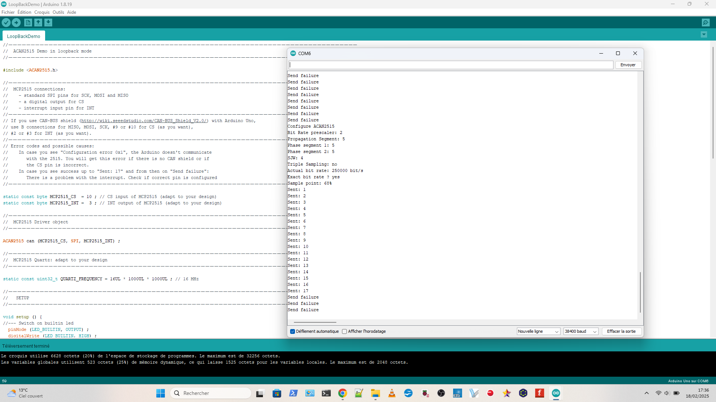The width and height of the screenshot is (716, 402).
Task: Open the tab options dropdown arrow
Action: click(704, 35)
